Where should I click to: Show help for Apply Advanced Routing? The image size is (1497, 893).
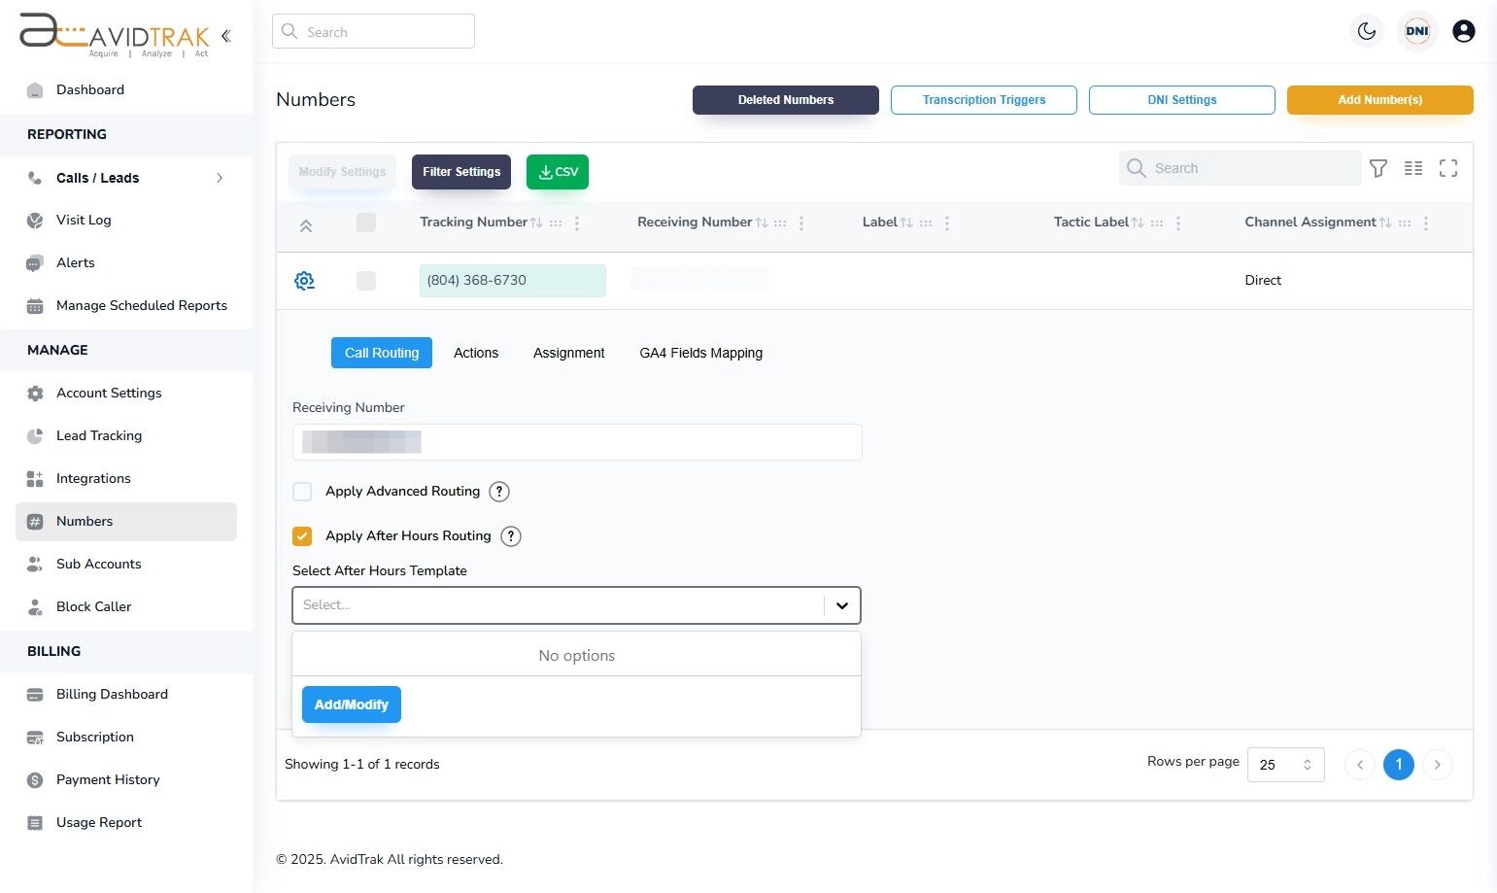click(499, 492)
